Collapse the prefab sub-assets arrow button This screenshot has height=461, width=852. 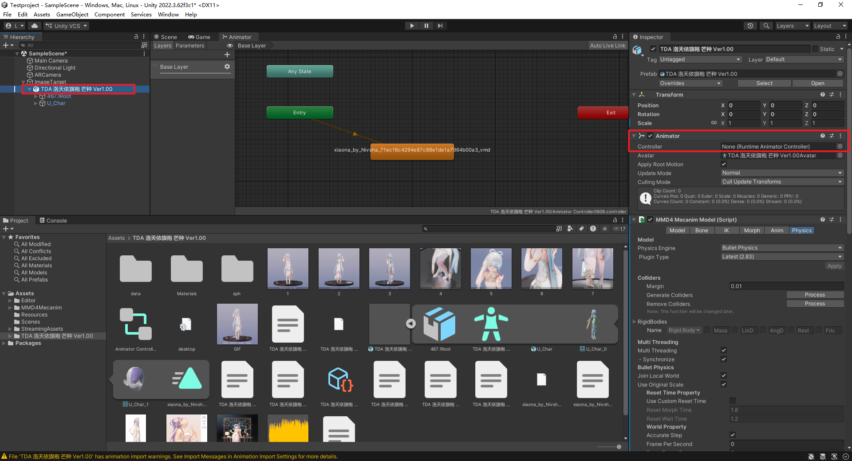411,324
